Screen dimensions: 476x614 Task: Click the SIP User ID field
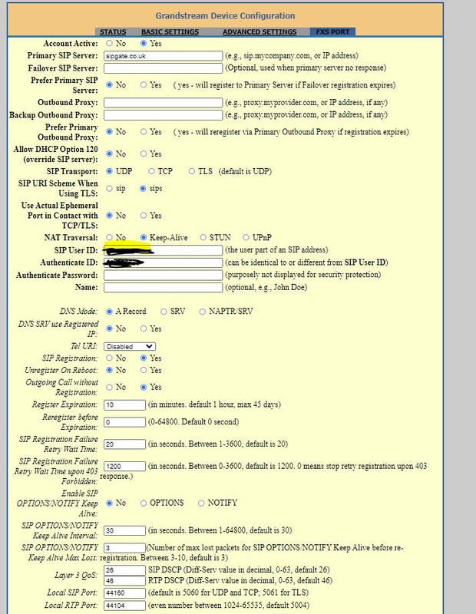point(163,250)
